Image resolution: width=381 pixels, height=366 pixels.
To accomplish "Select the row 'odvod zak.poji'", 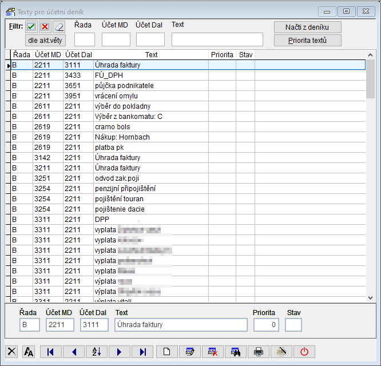I will pos(188,178).
